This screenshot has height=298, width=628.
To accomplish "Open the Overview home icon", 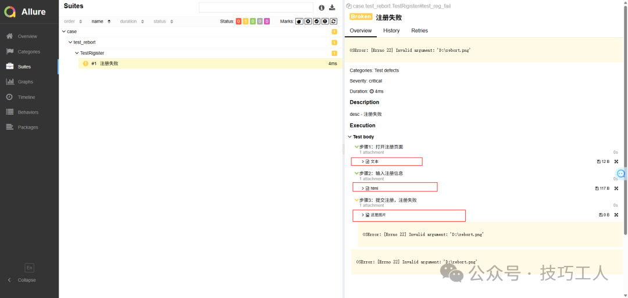I will [x=10, y=36].
